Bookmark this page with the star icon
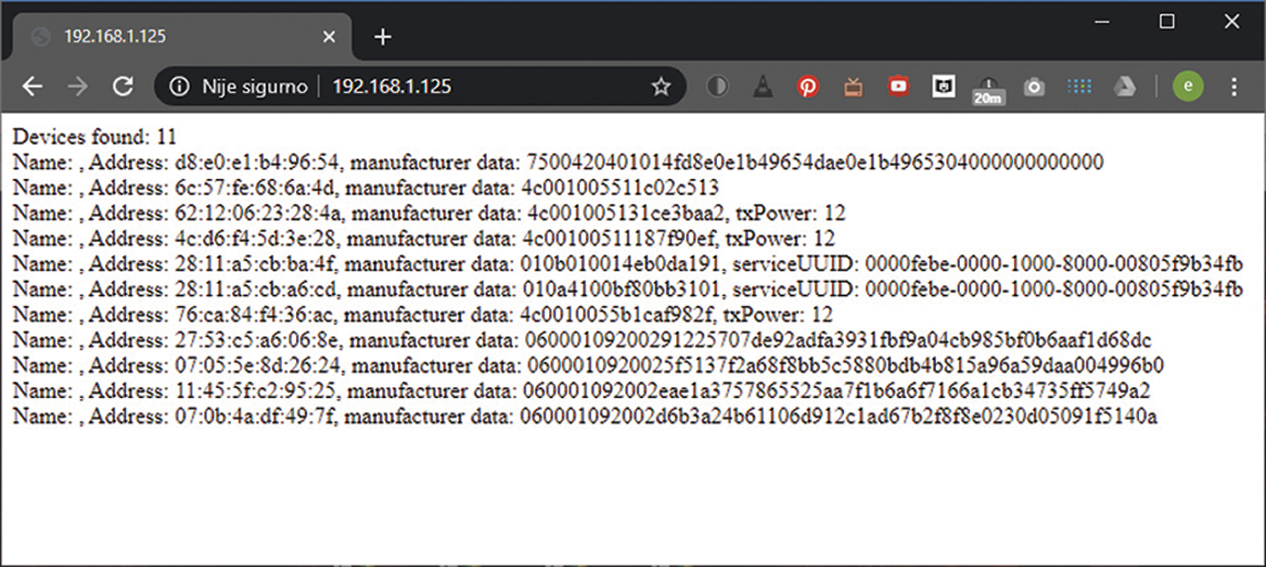Viewport: 1266px width, 567px height. (660, 87)
